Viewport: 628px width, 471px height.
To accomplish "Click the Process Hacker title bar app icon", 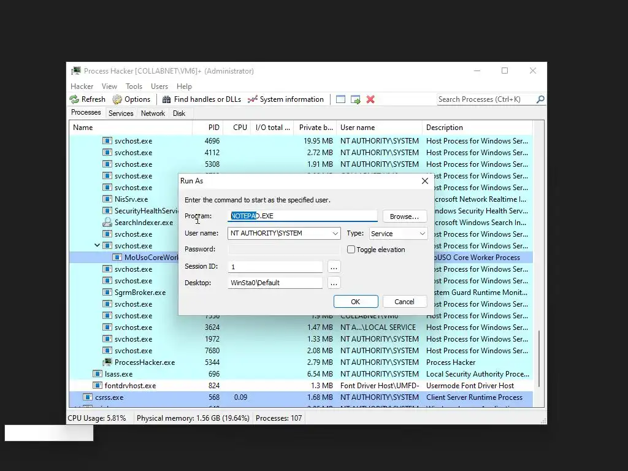I will coord(75,71).
